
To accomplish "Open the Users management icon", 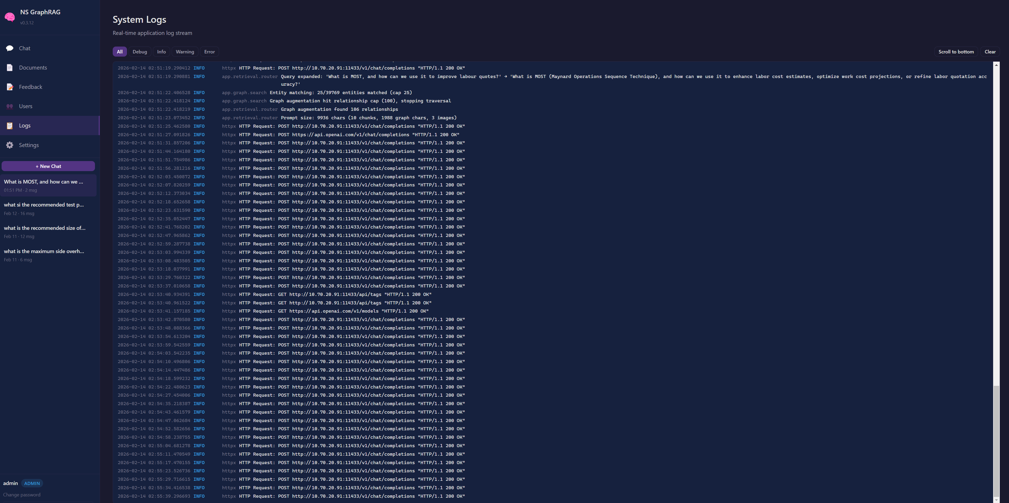I will click(x=10, y=106).
